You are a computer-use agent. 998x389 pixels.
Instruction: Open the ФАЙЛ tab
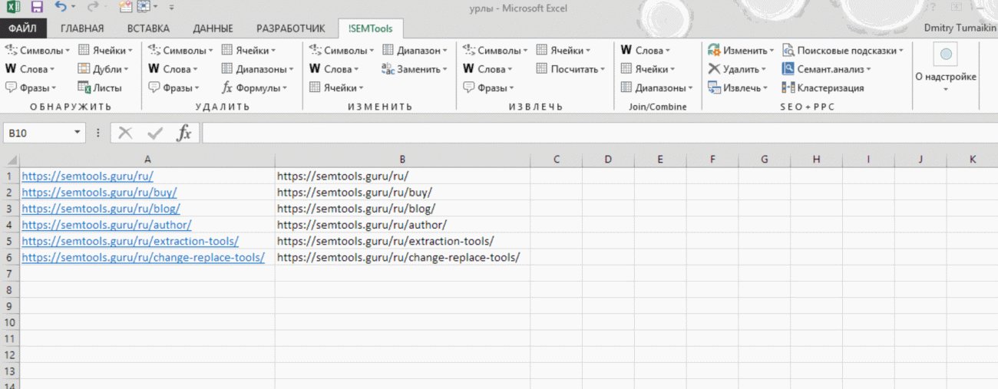click(23, 29)
